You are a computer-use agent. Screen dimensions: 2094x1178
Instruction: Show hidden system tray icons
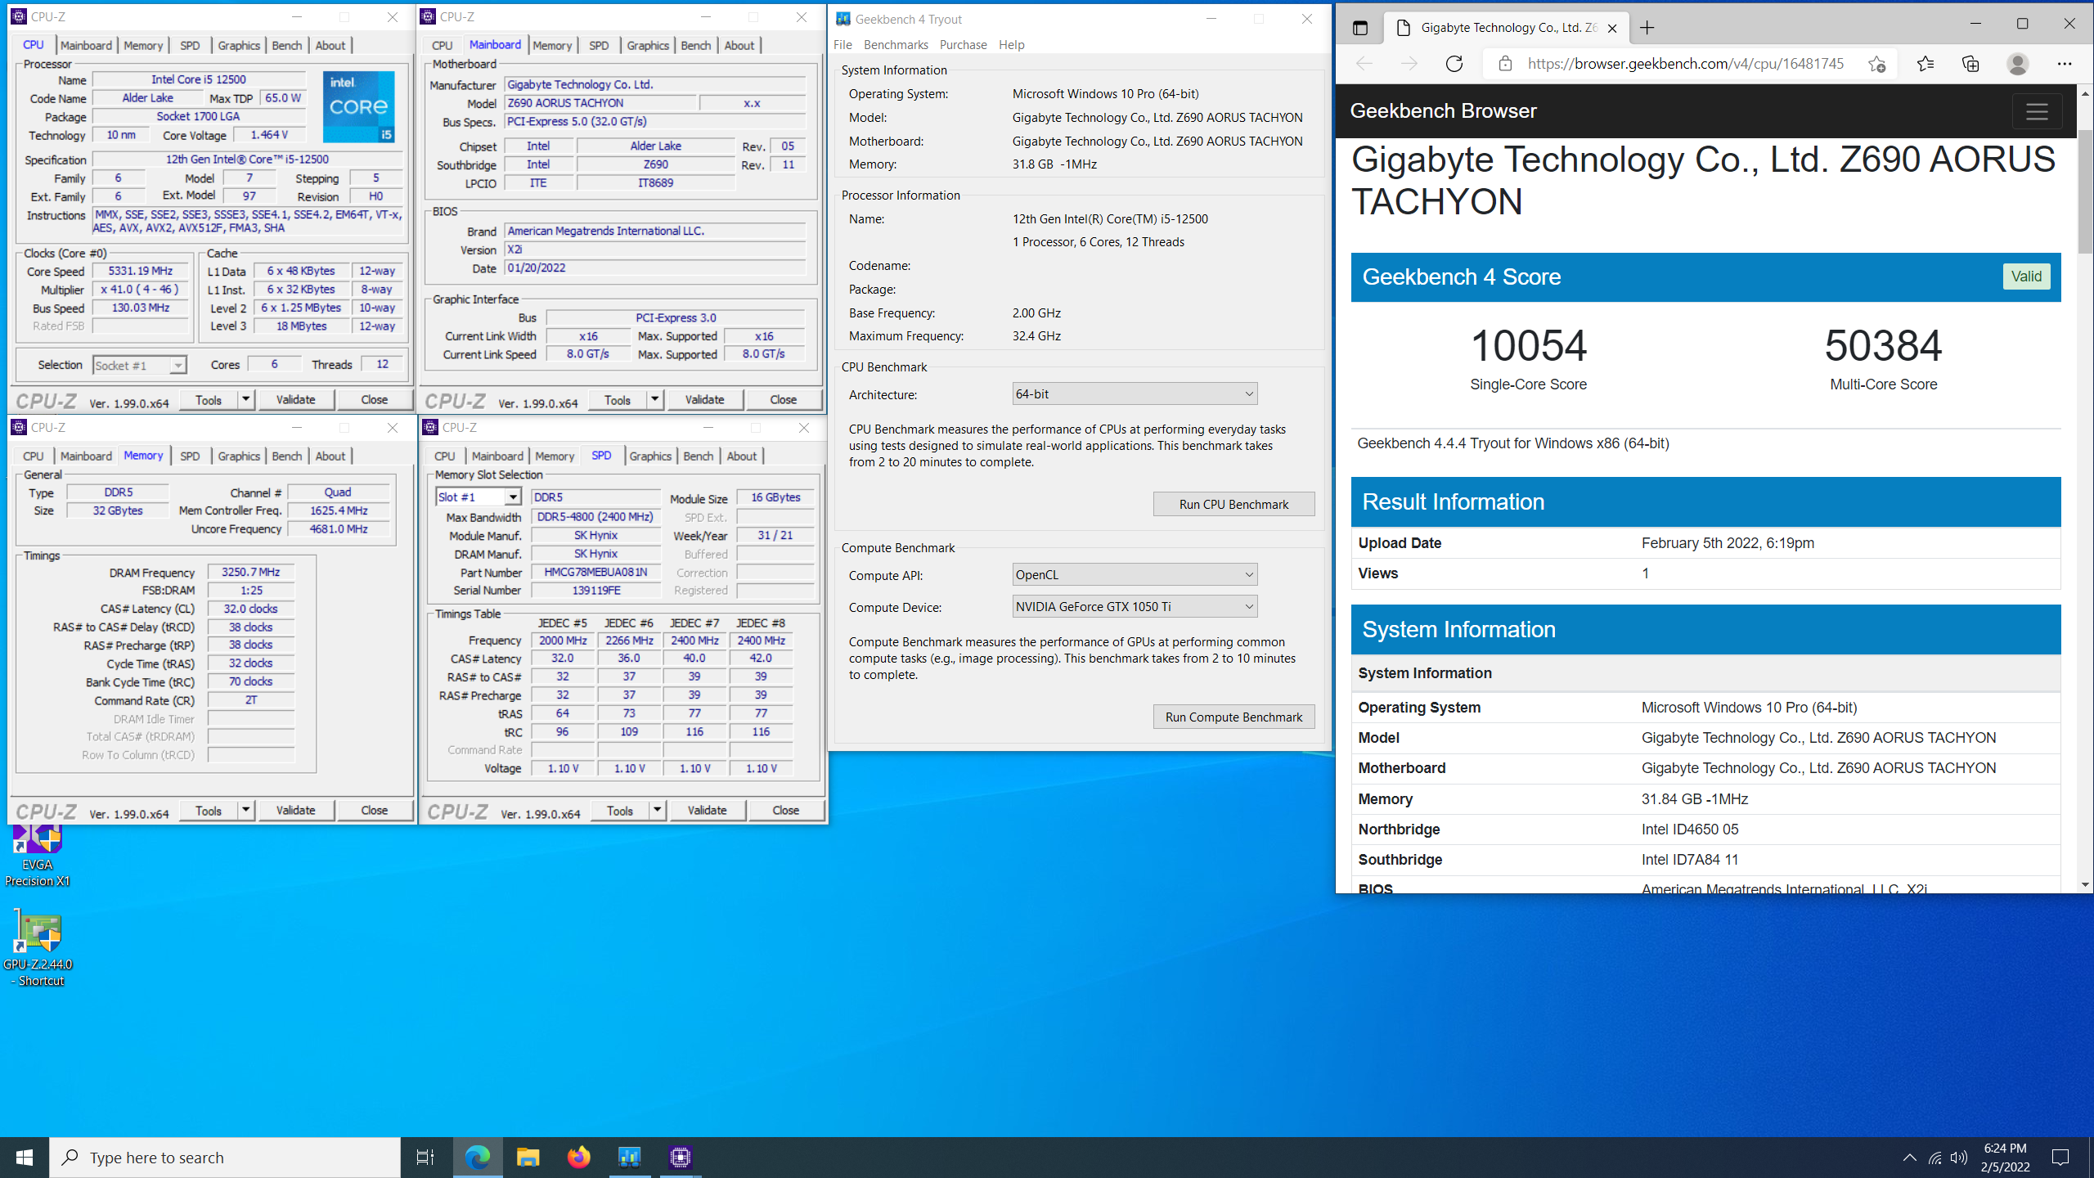(1909, 1157)
